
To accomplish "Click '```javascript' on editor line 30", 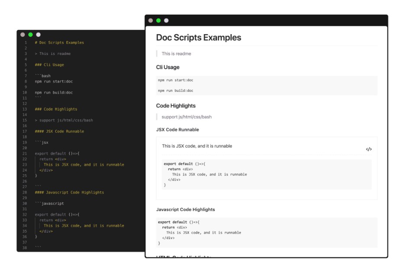I will 49,204.
